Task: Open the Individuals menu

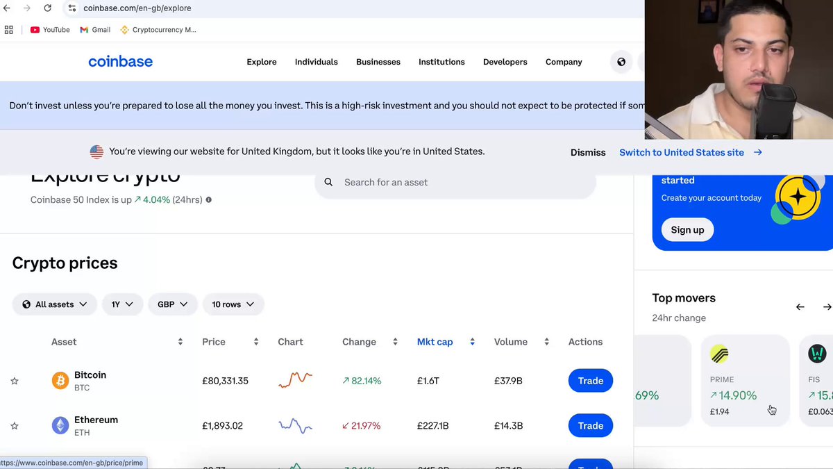Action: [317, 62]
